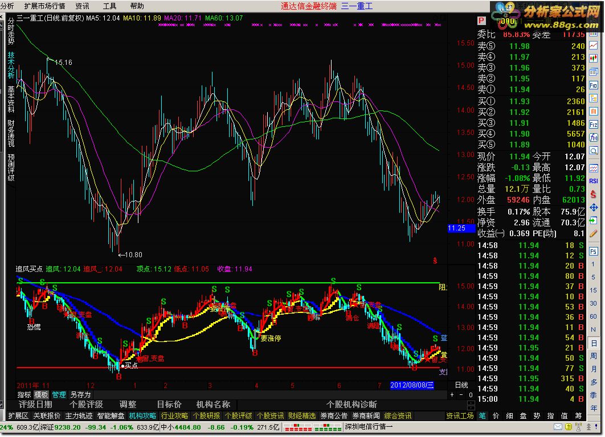Switch to 分时走势 side tab
This screenshot has height=437, width=605.
click(11, 32)
